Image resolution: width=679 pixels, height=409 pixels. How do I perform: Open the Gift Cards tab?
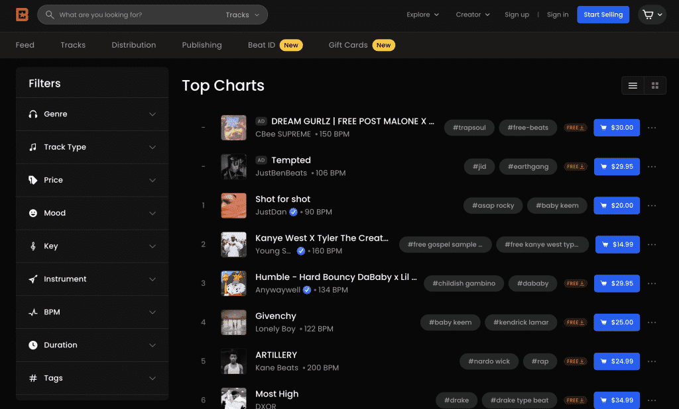(x=348, y=45)
